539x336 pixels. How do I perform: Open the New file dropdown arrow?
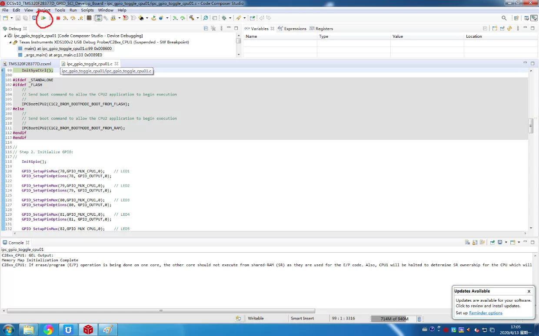(x=12, y=18)
